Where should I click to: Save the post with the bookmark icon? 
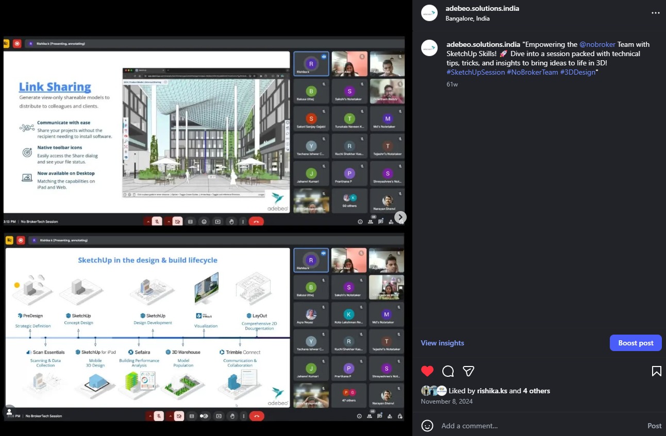656,371
